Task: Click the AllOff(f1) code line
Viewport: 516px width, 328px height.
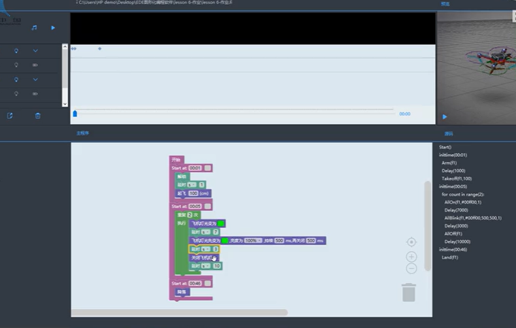Action: [453, 233]
